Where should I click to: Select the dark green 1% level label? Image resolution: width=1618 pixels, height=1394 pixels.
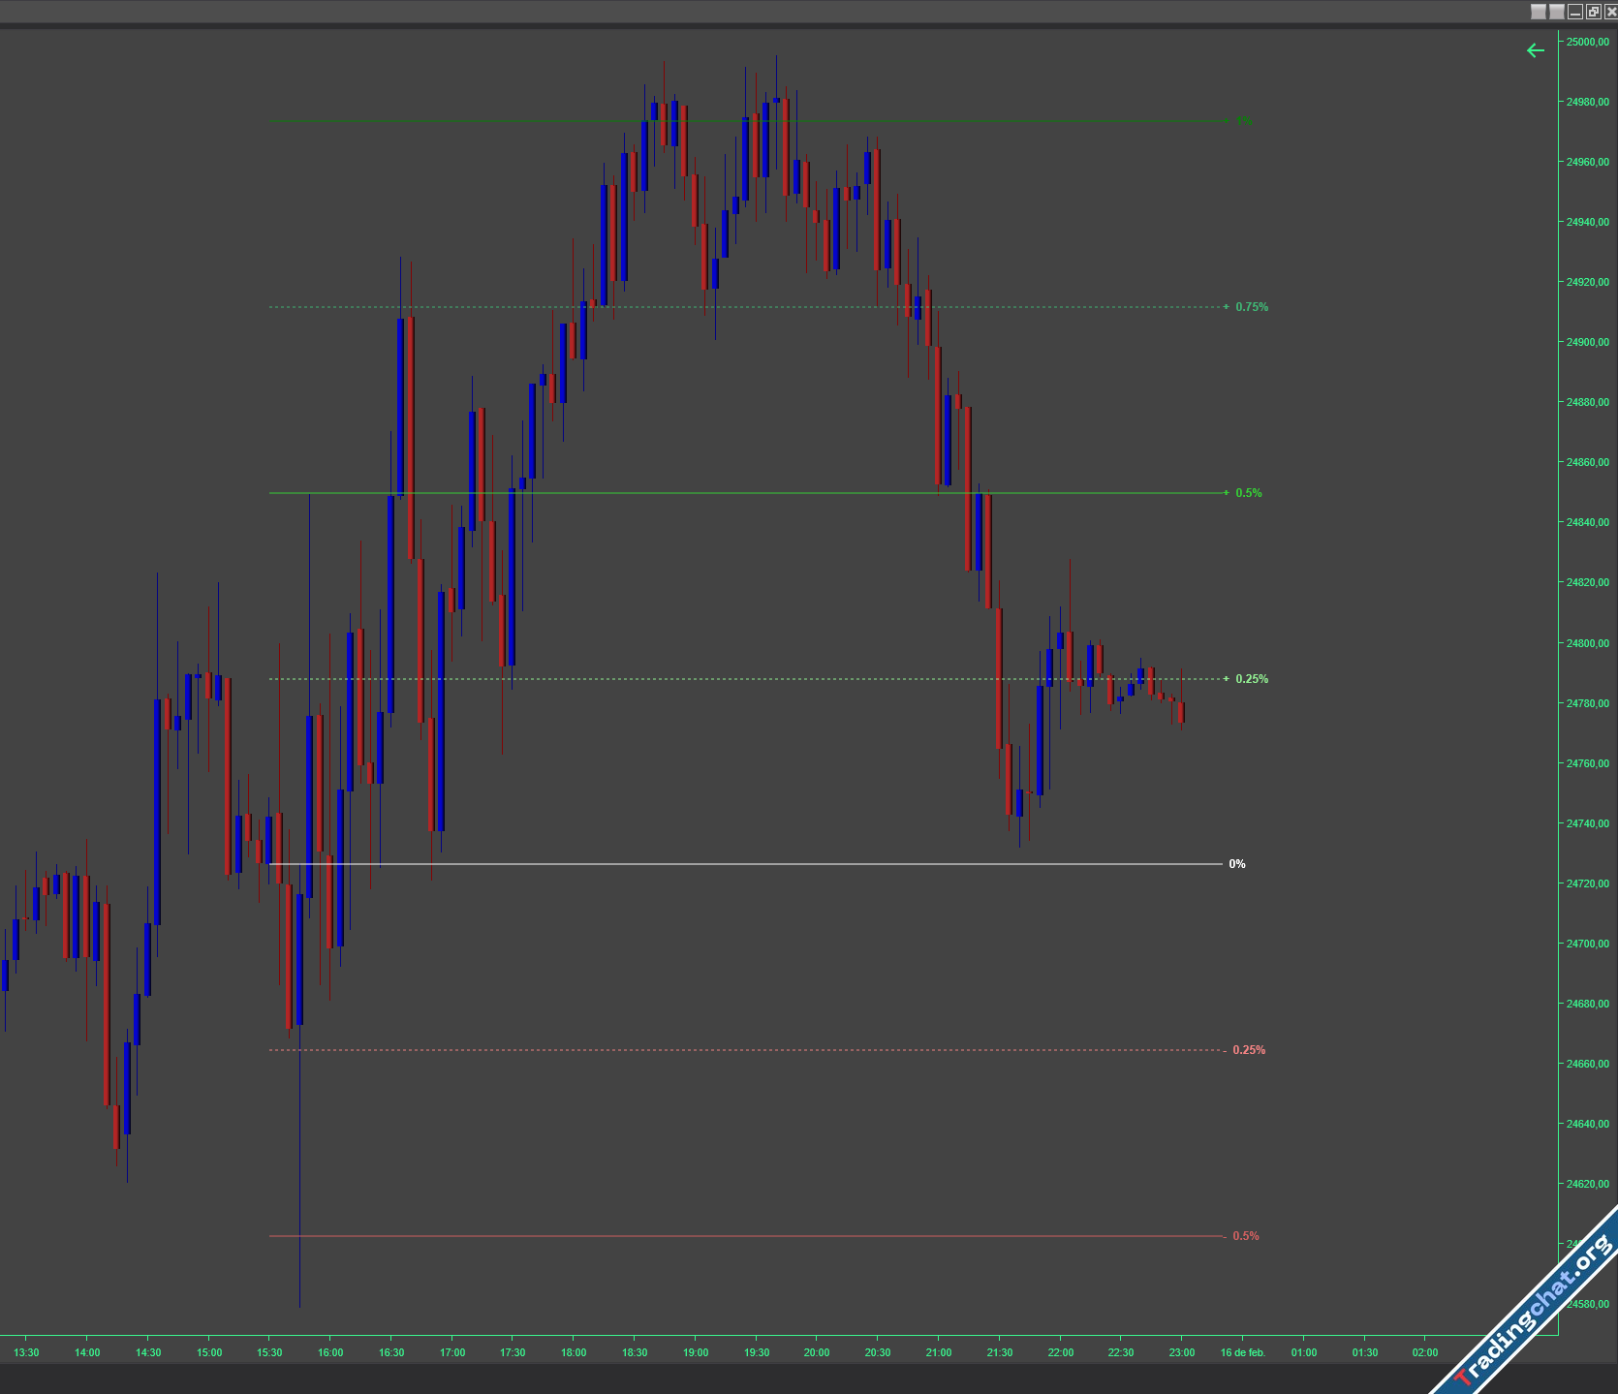1243,121
